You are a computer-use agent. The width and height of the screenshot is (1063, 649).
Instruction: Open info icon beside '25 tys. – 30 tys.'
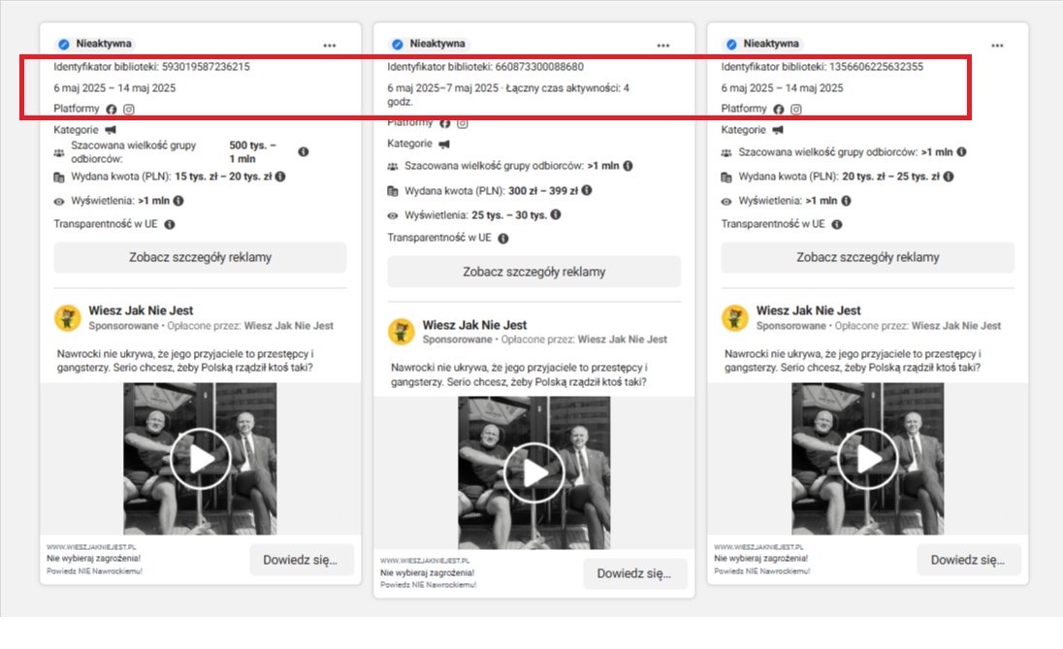point(555,214)
